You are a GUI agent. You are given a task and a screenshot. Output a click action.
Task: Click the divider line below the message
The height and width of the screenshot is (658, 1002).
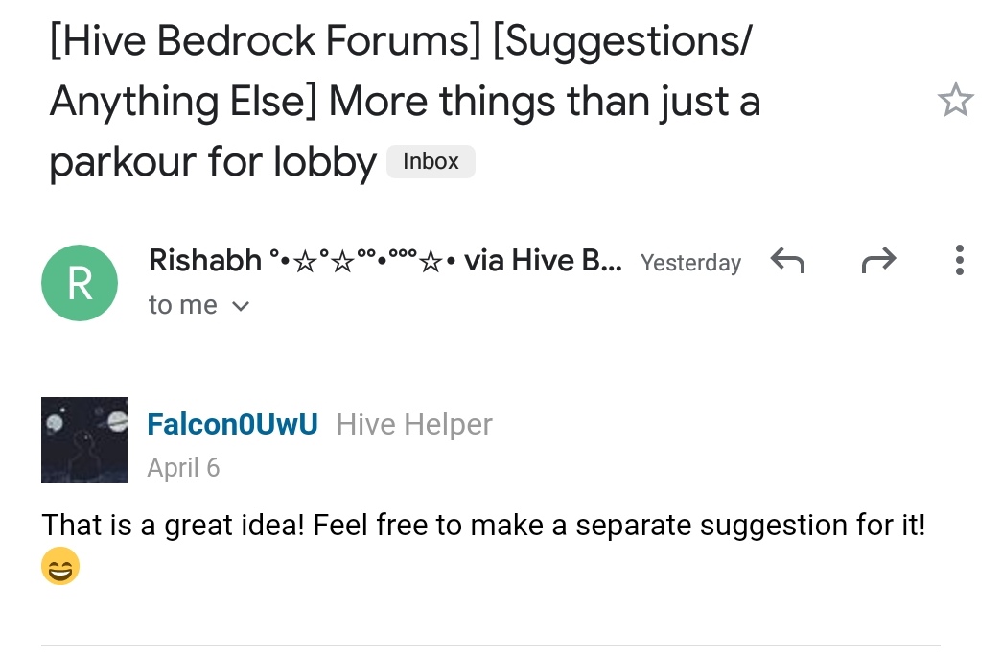click(491, 646)
